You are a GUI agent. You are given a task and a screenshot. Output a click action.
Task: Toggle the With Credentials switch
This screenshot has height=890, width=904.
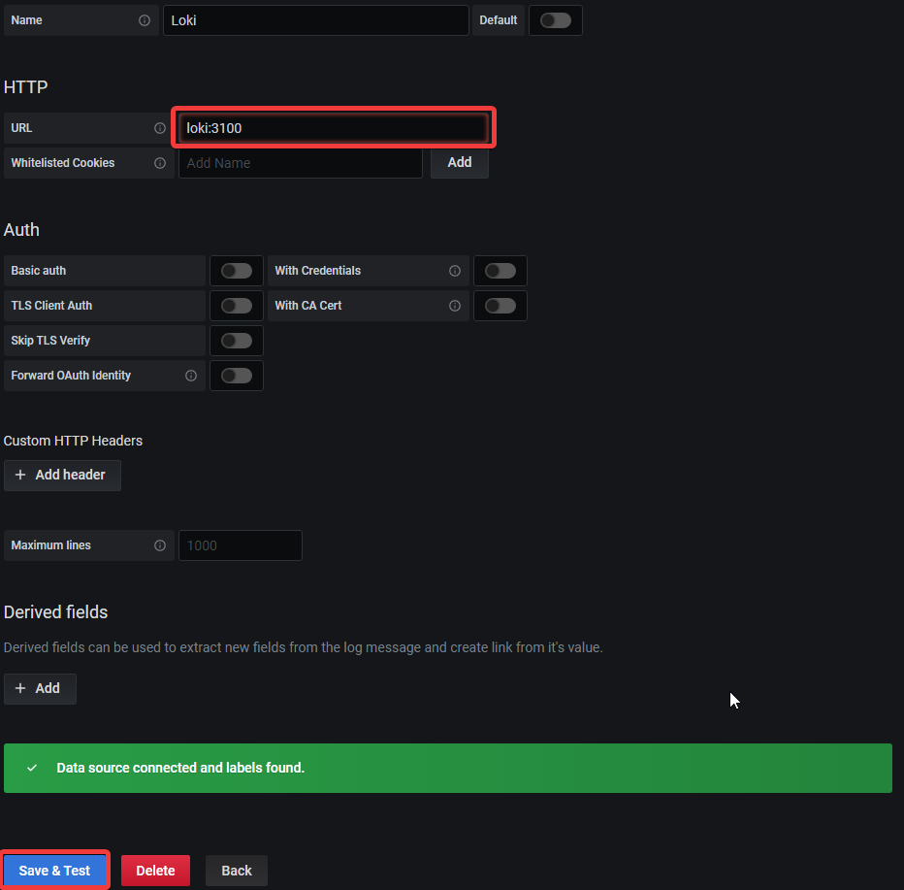(500, 271)
